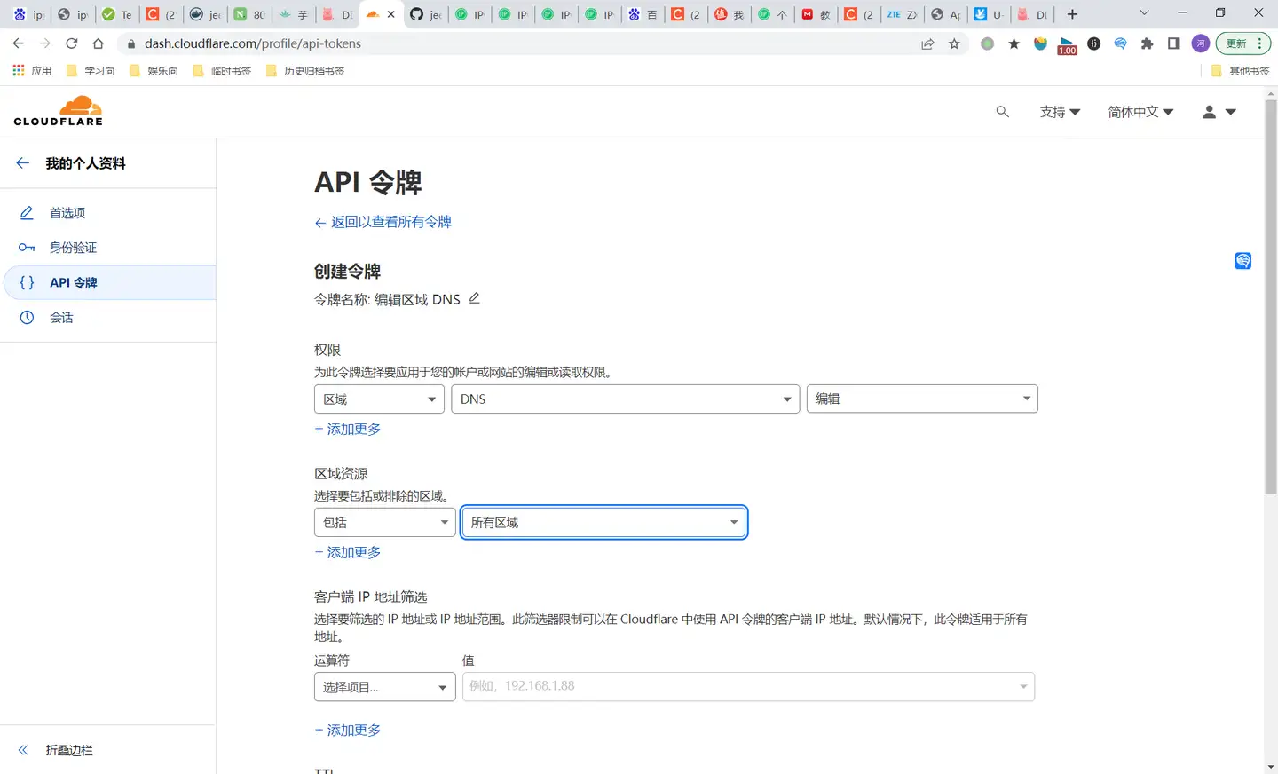The image size is (1278, 774).
Task: Open the solid black star extension
Action: click(1014, 43)
